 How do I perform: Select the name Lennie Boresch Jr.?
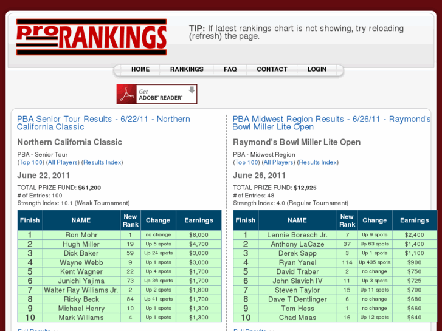point(297,235)
